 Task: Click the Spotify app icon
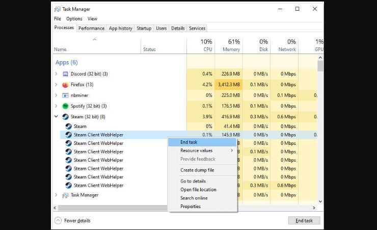click(x=65, y=106)
